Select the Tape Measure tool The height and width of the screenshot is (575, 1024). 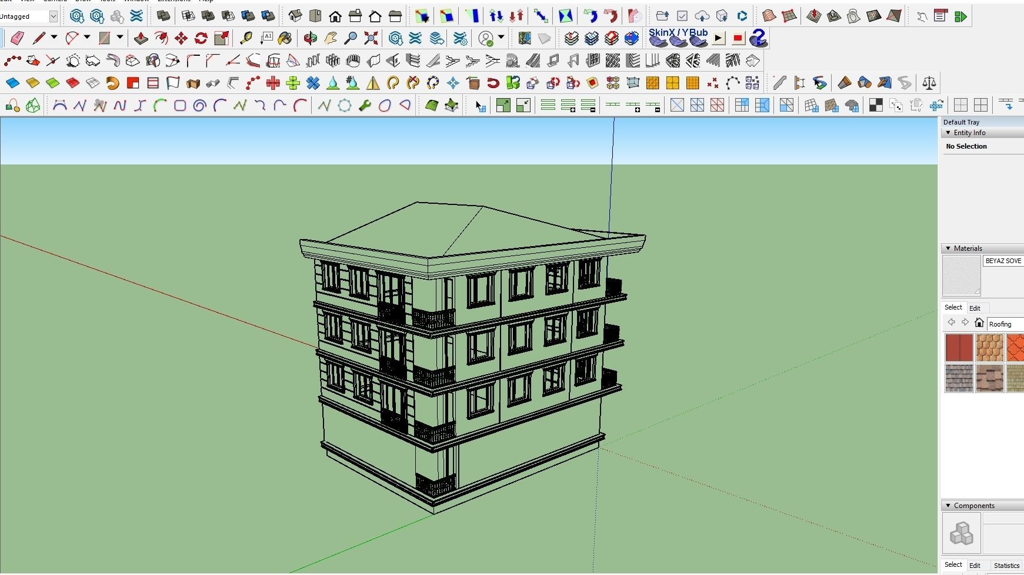coord(246,39)
